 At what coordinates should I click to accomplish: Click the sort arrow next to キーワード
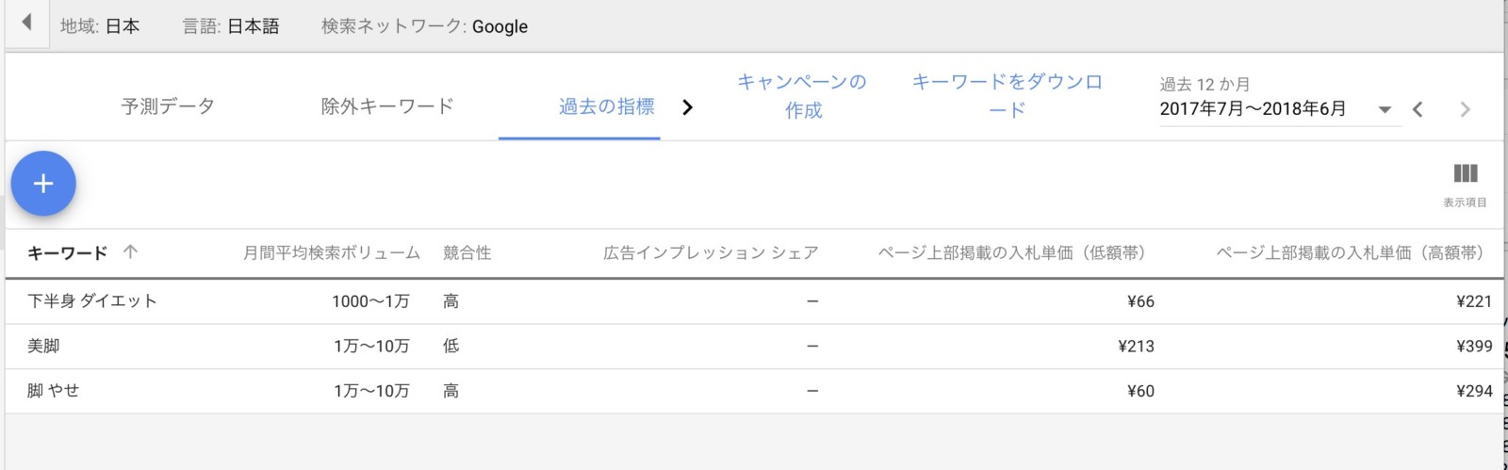(130, 251)
